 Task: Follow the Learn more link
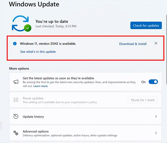(x=40, y=86)
